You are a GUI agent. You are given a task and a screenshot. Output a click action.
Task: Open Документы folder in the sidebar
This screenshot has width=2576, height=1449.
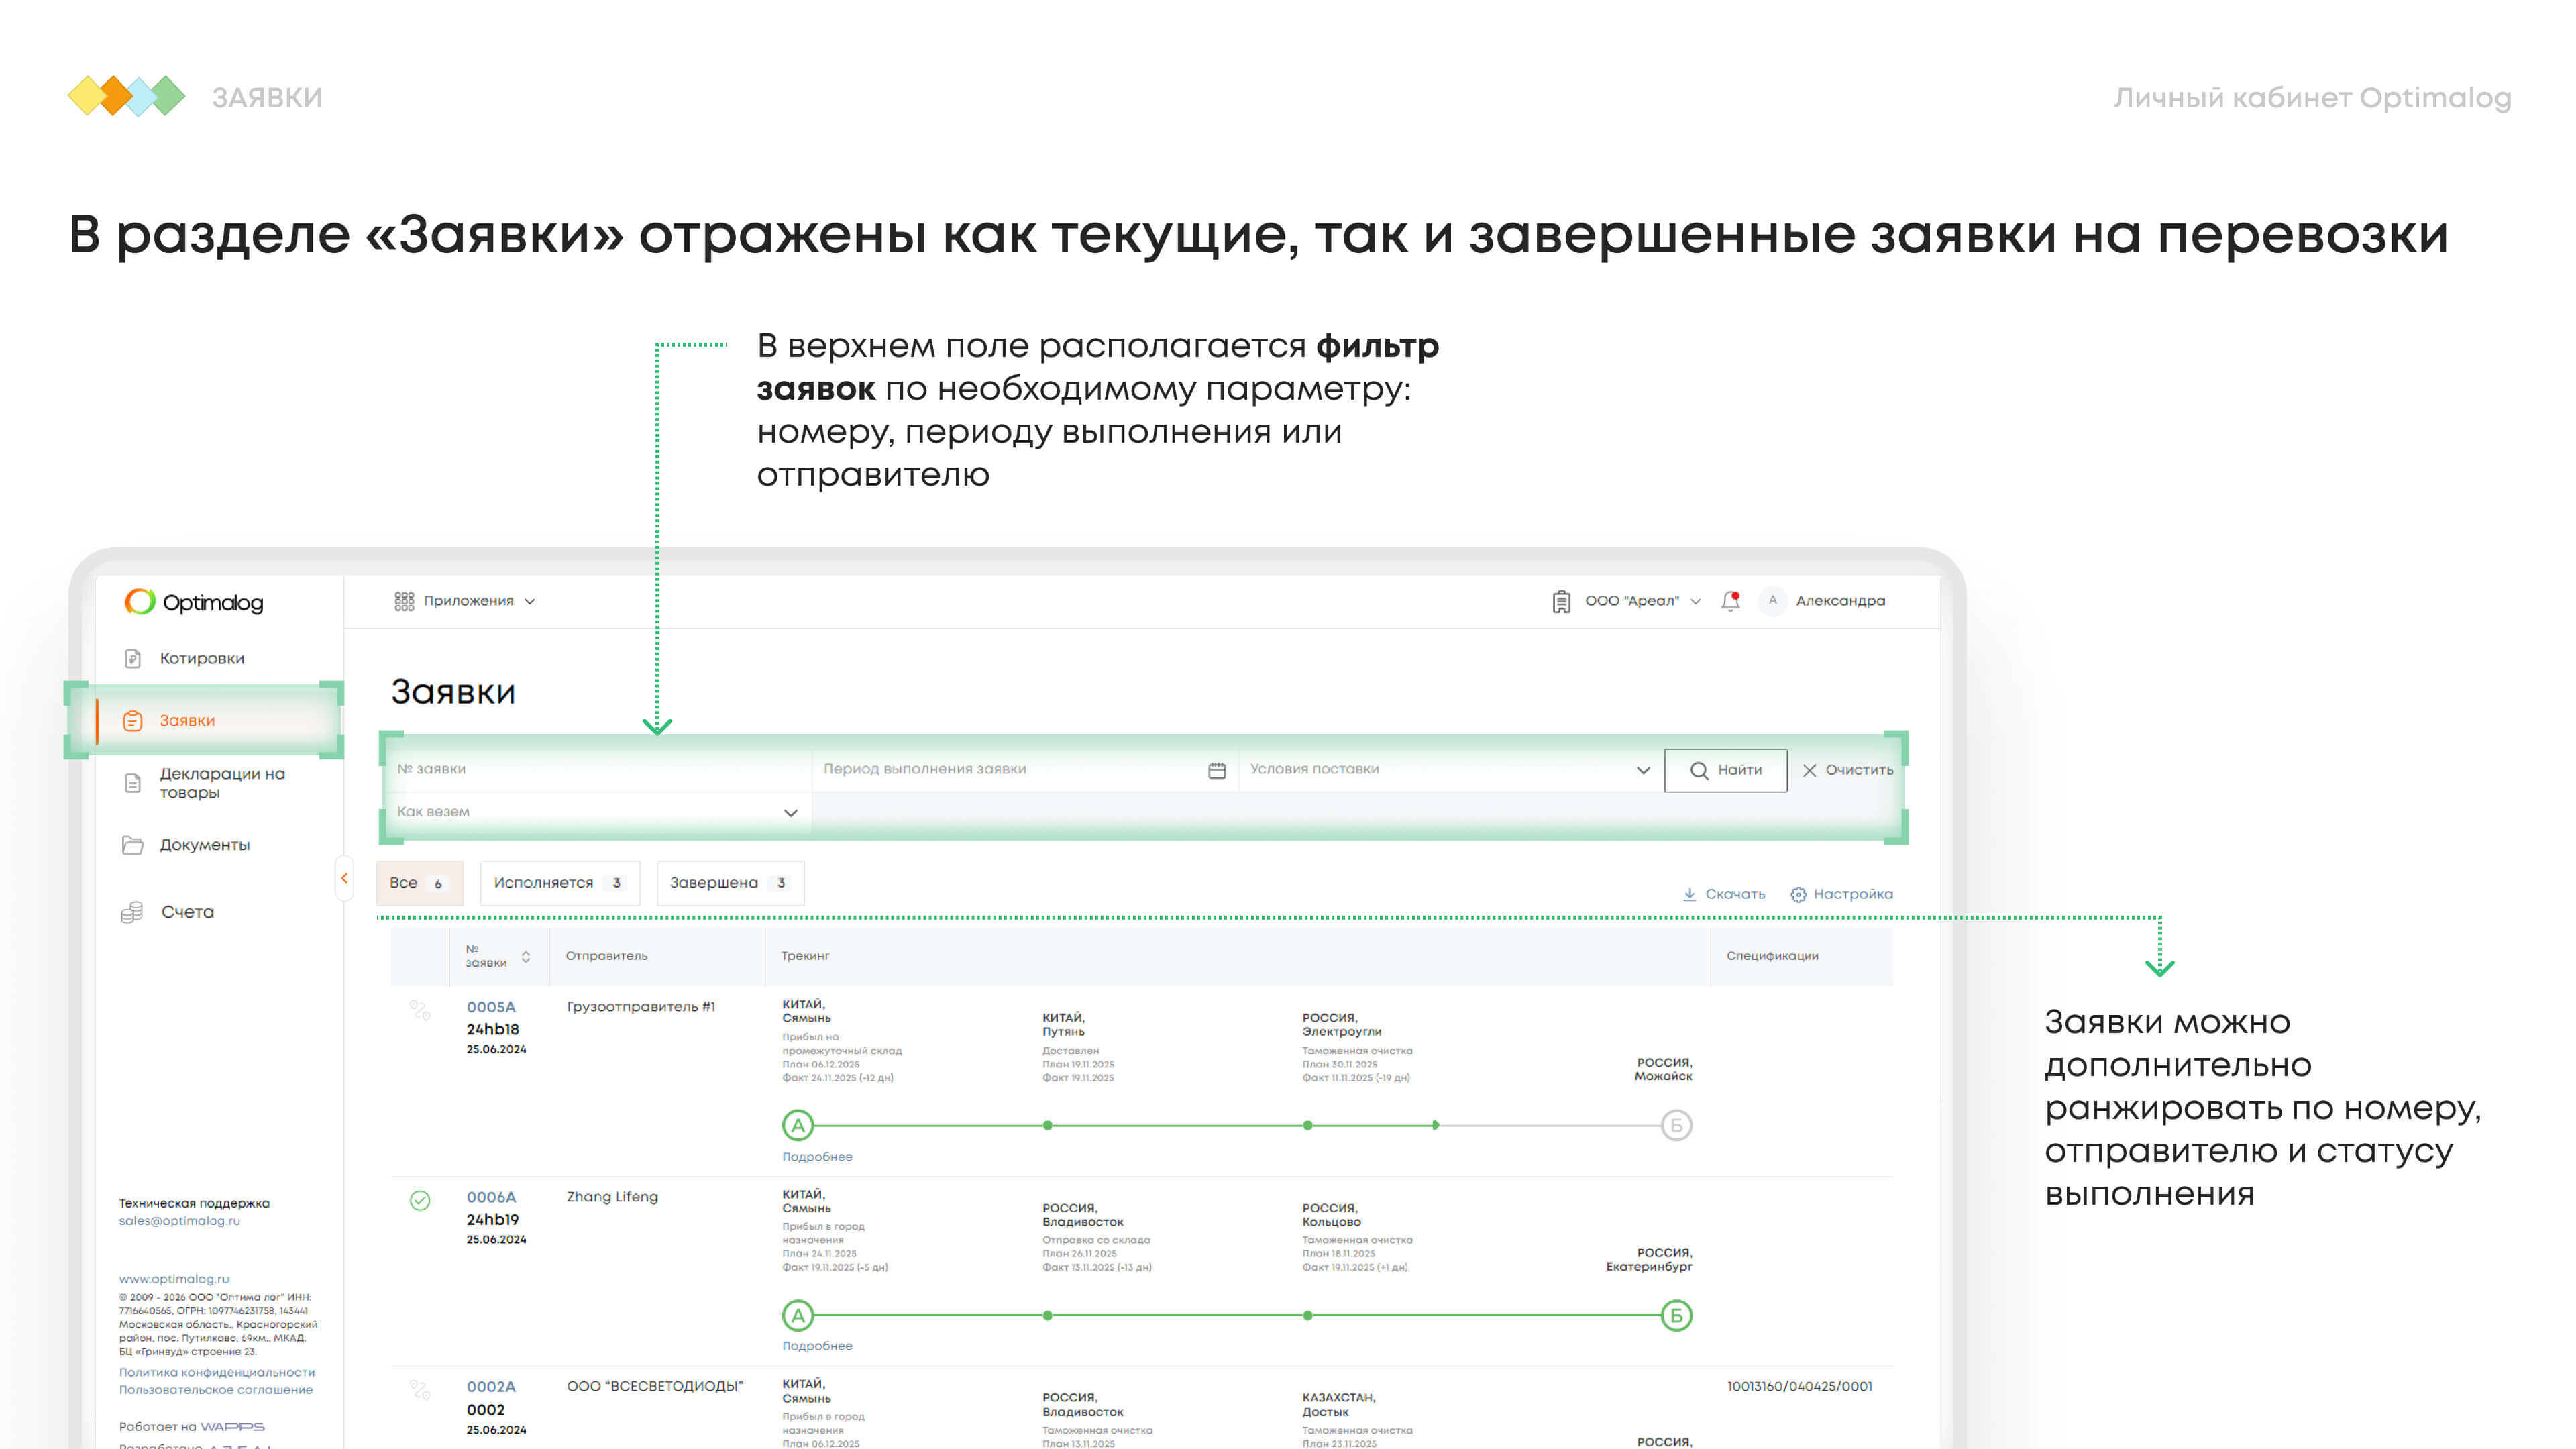[204, 845]
